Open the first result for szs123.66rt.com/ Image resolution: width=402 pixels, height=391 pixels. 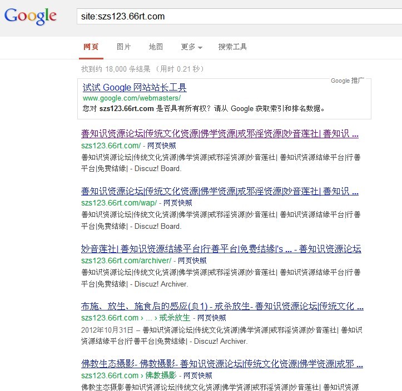point(220,134)
